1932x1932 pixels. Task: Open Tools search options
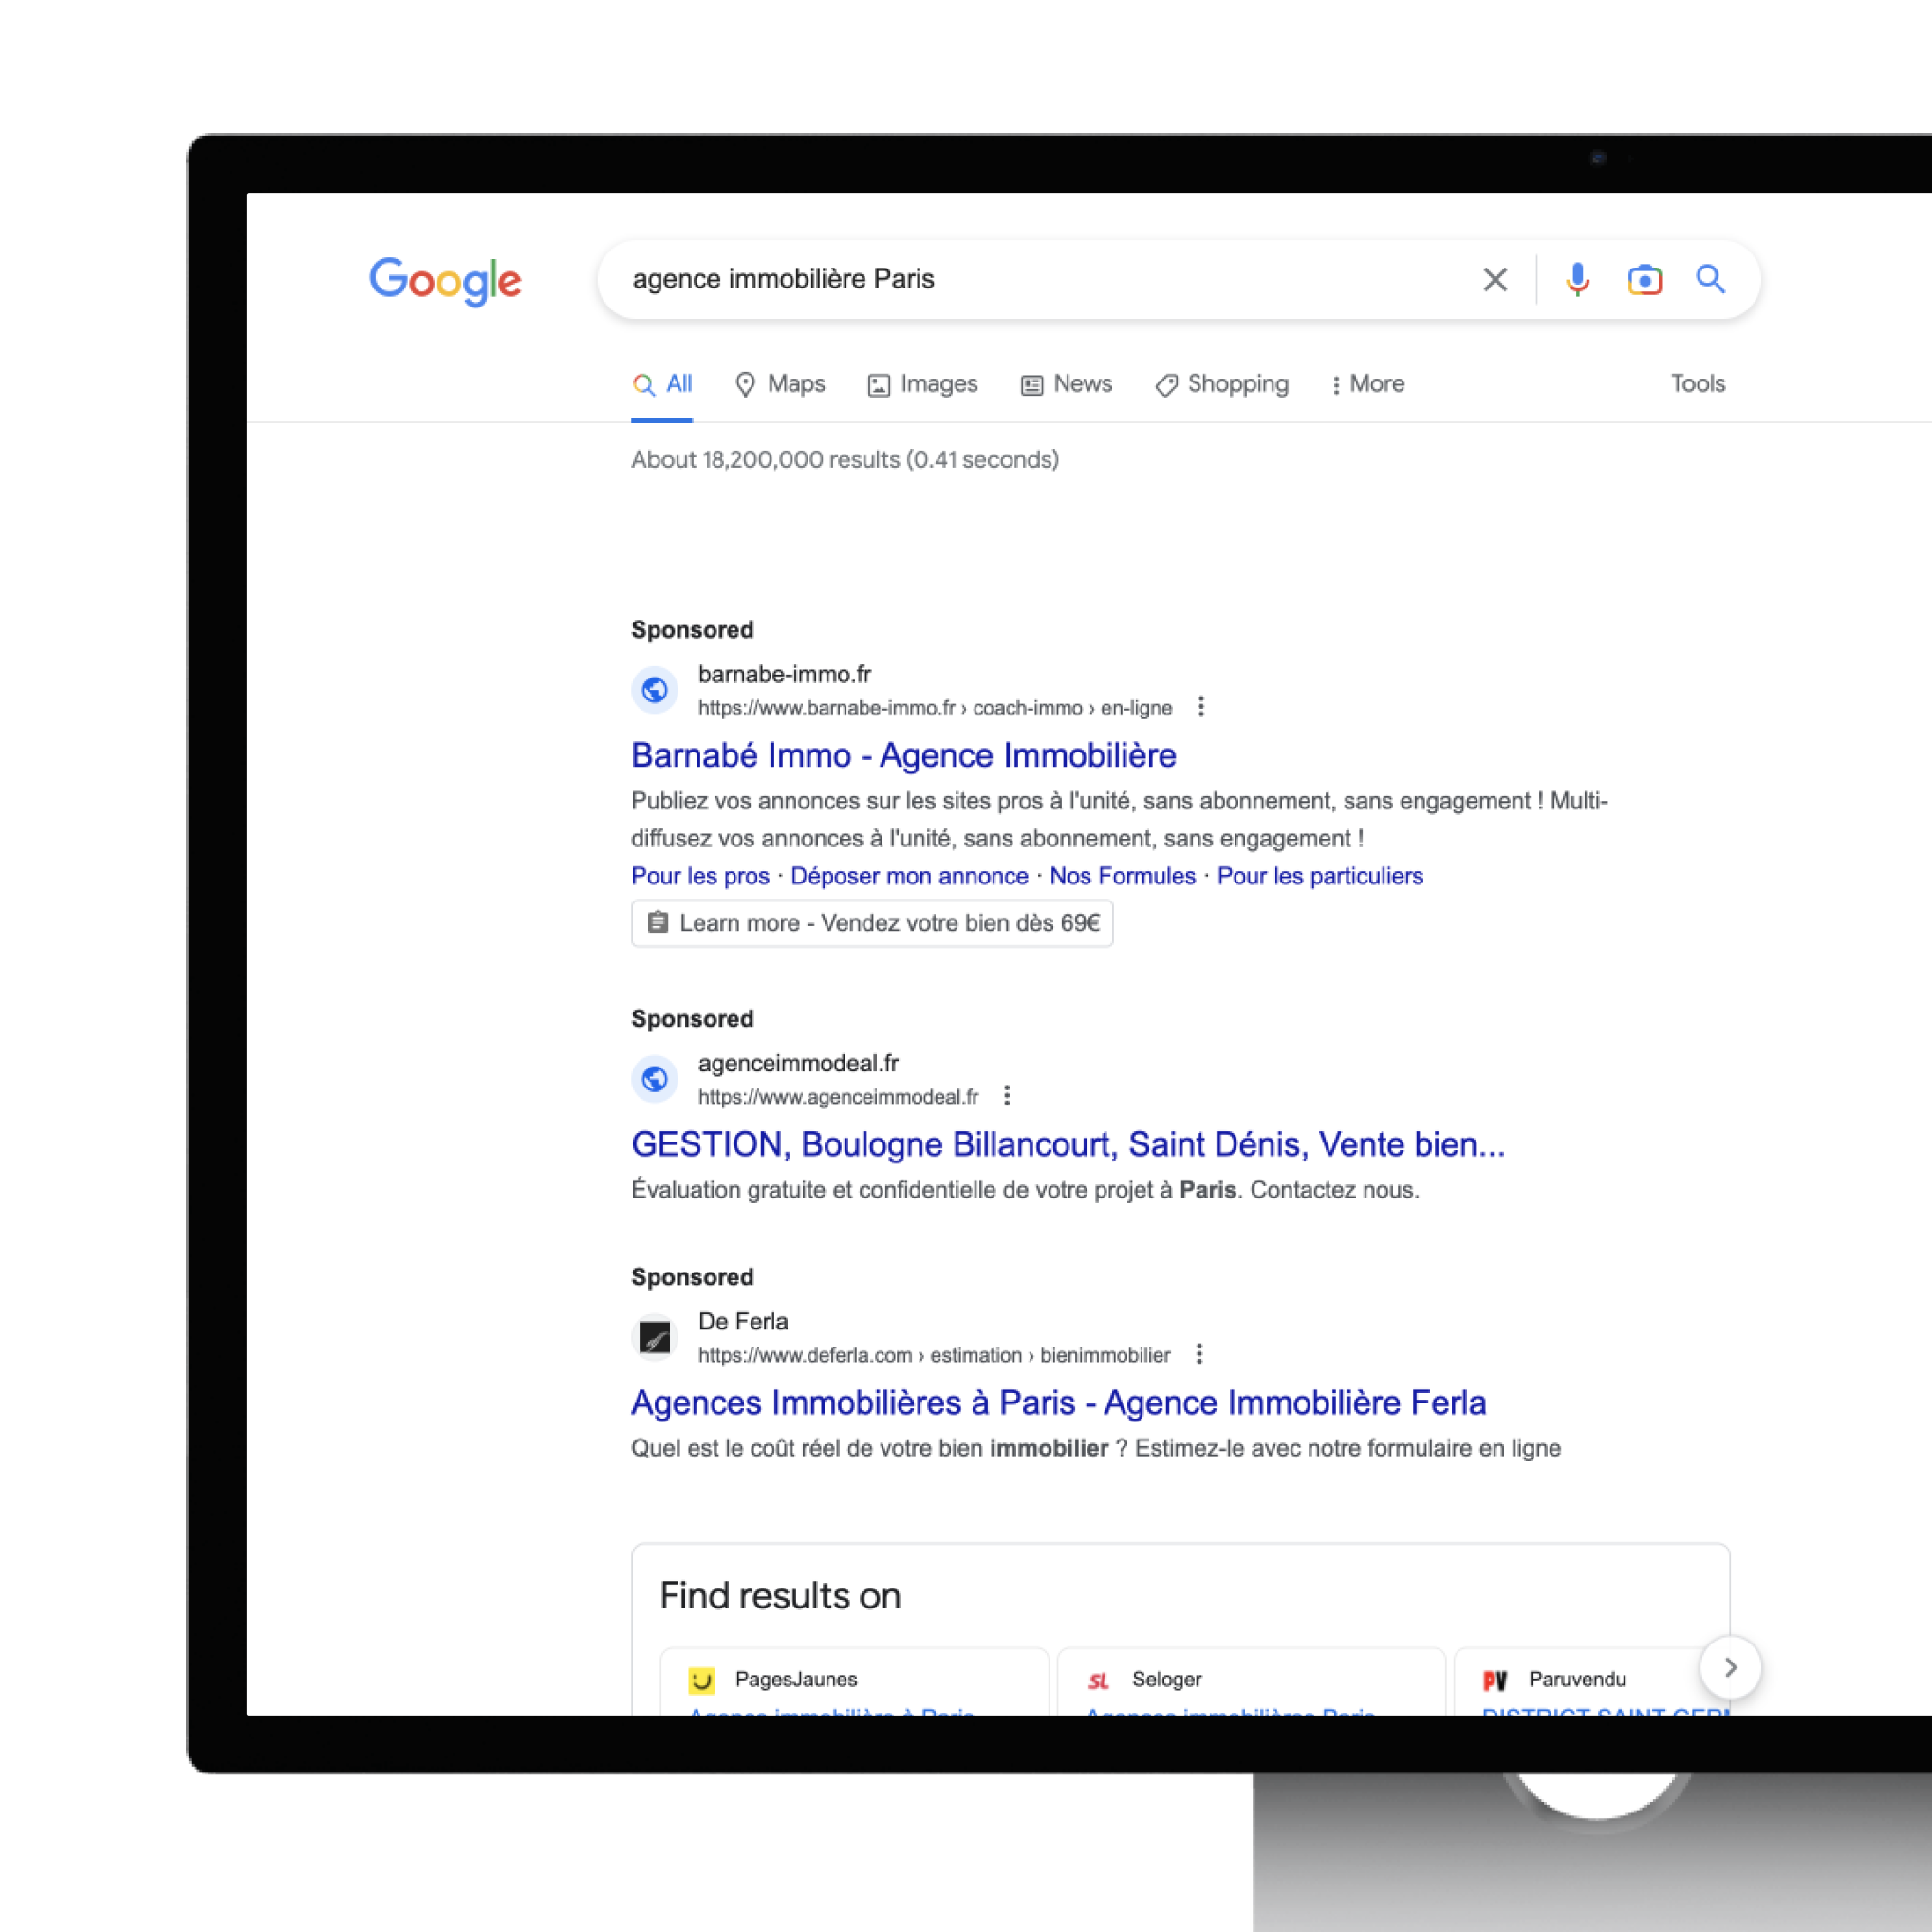pos(1698,384)
